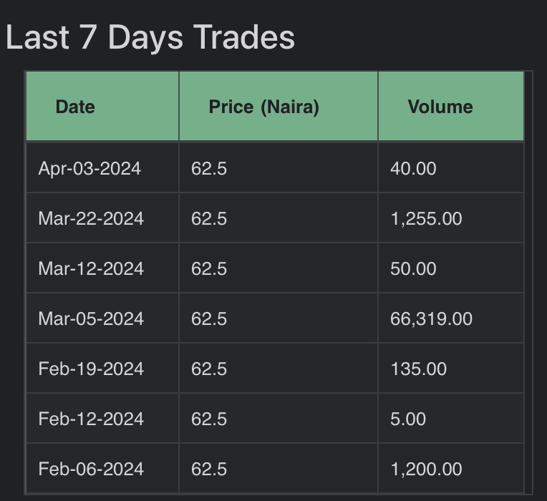
Task: Click the 1,255.00 volume cell
Action: coord(426,218)
